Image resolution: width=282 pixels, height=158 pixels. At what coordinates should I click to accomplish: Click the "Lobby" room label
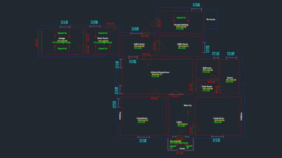pos(179,122)
